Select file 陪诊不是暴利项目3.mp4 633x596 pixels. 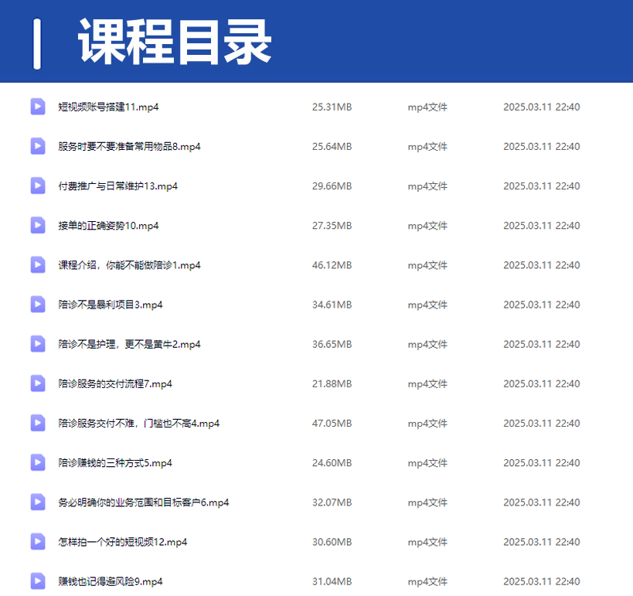tap(111, 305)
